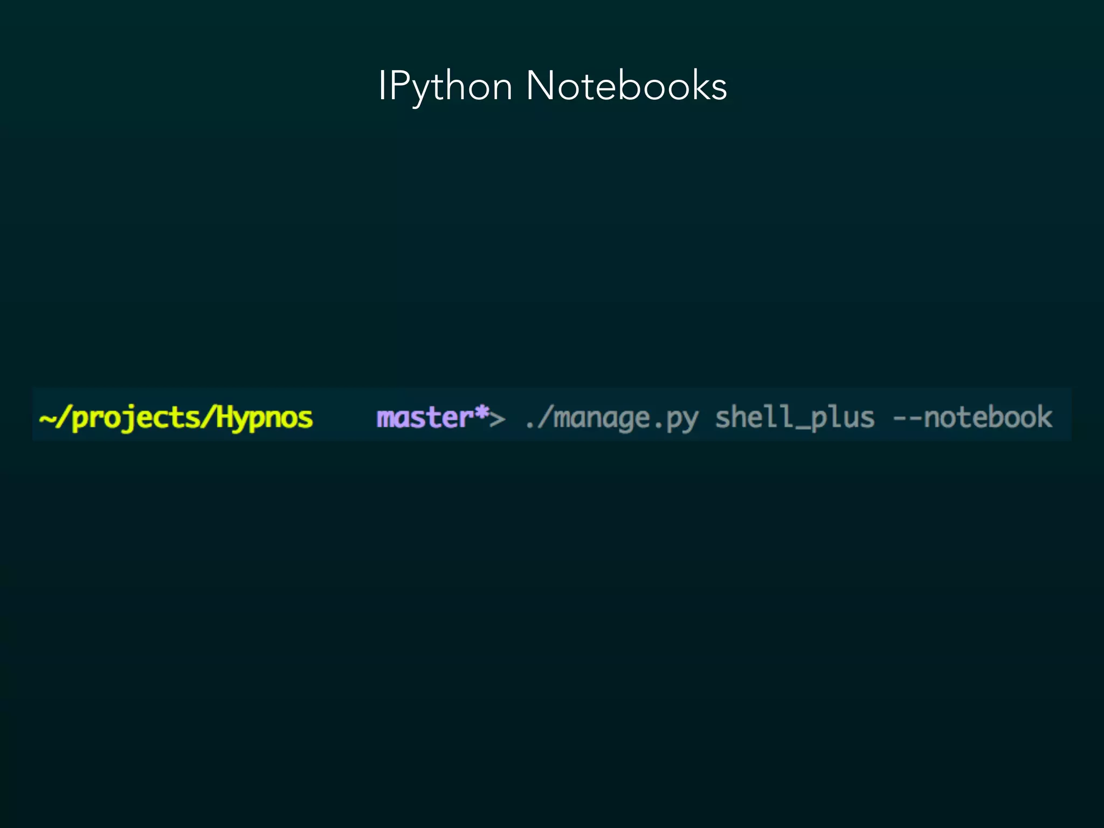
Task: Click the '~/projects/Hypnos' path in the prompt
Action: click(x=176, y=418)
